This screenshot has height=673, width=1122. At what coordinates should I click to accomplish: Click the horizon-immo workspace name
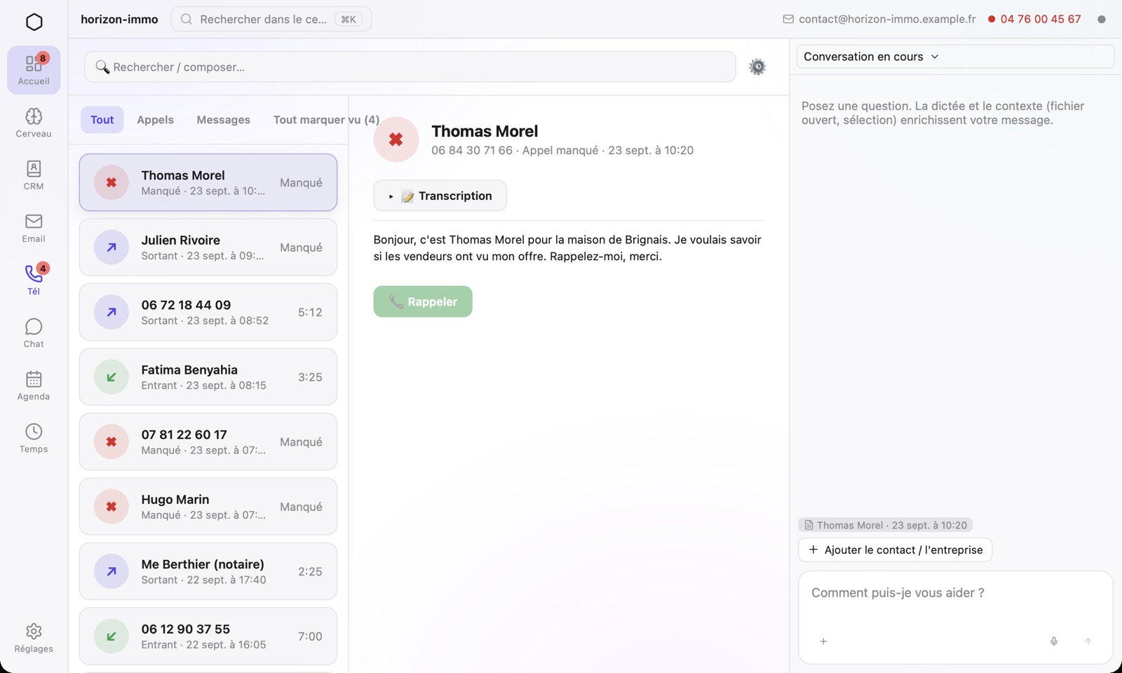[x=119, y=20]
